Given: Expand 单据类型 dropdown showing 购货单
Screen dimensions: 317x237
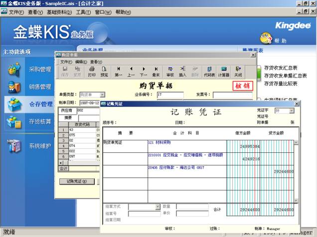Looking at the screenshot, I should pyautogui.click(x=102, y=95).
